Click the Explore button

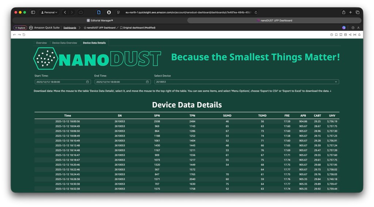(x=20, y=27)
